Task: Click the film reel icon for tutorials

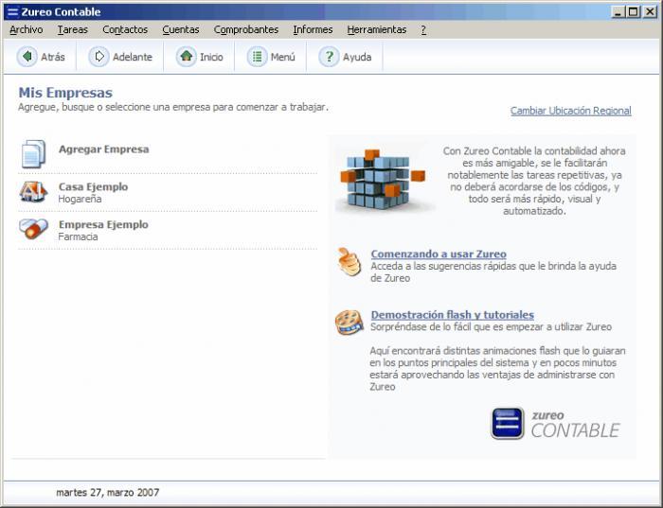Action: click(x=349, y=323)
